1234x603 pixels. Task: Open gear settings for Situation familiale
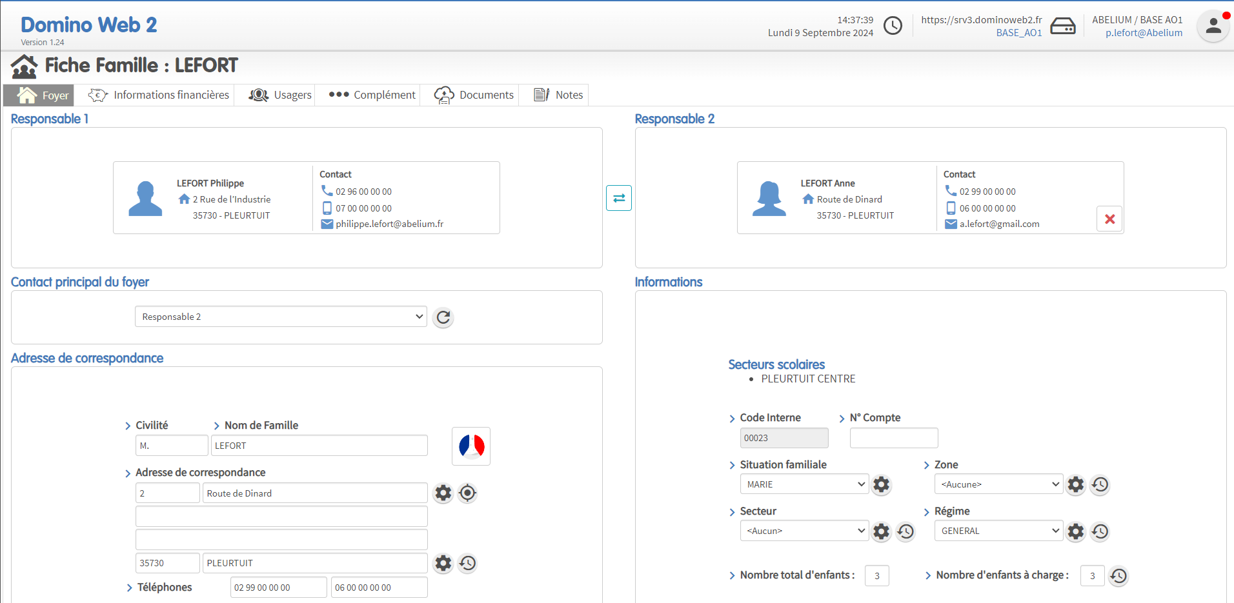(x=881, y=484)
